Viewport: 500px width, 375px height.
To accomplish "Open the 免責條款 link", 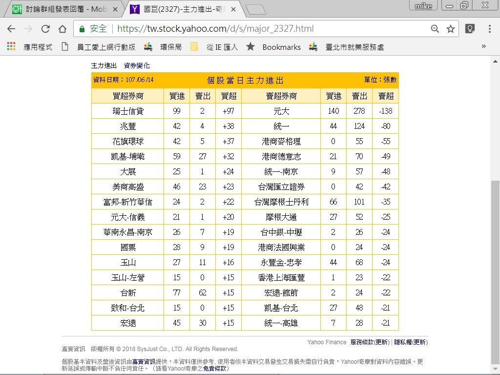I will point(215,369).
